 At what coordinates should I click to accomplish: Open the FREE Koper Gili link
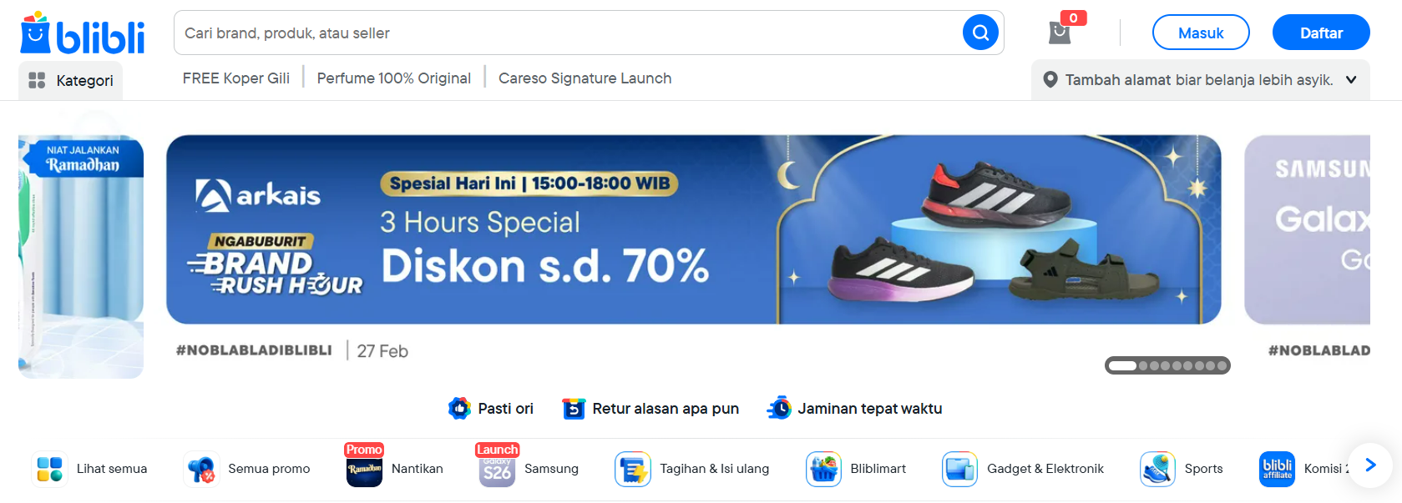pos(236,78)
